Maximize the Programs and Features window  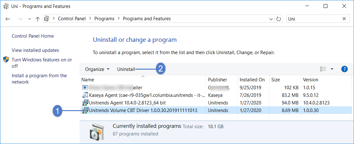pos(325,6)
